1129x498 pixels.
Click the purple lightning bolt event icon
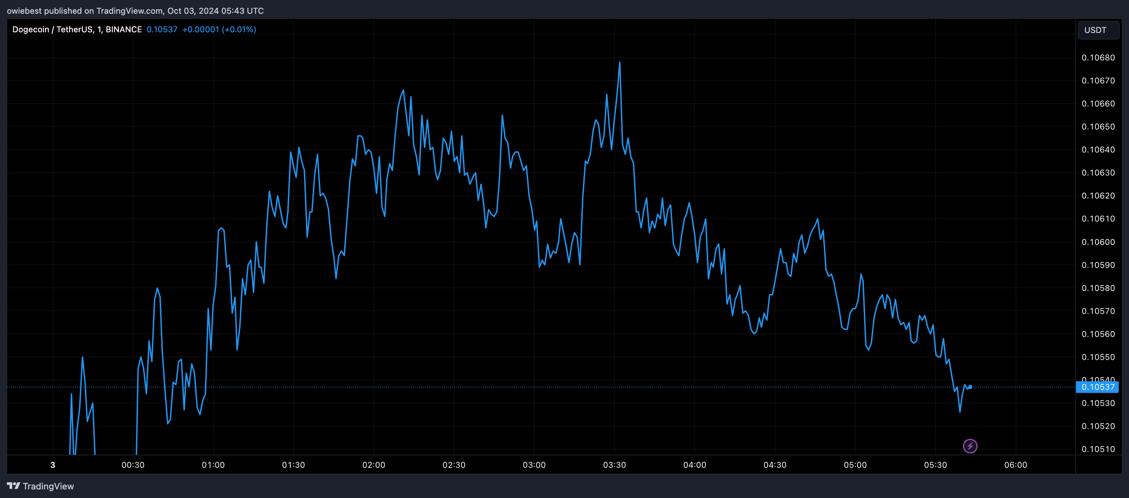[970, 446]
